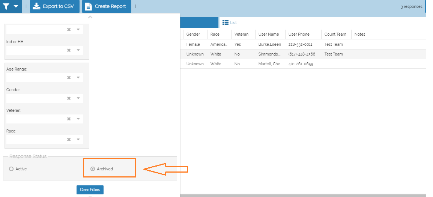Clear the Ind or HH filter selection

69,50
